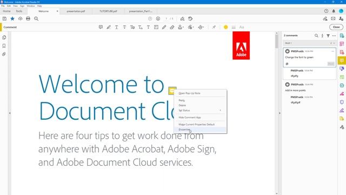The width and height of the screenshot is (346, 195).
Task: Open the yellow color picker swatch
Action: tap(225, 27)
